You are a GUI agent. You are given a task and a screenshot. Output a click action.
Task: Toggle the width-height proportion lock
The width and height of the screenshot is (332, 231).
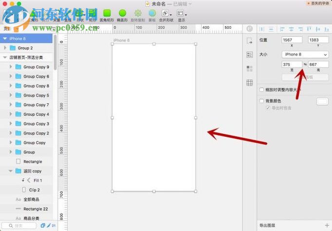(x=305, y=65)
